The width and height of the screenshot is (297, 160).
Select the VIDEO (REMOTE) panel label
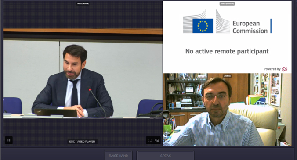point(227,4)
